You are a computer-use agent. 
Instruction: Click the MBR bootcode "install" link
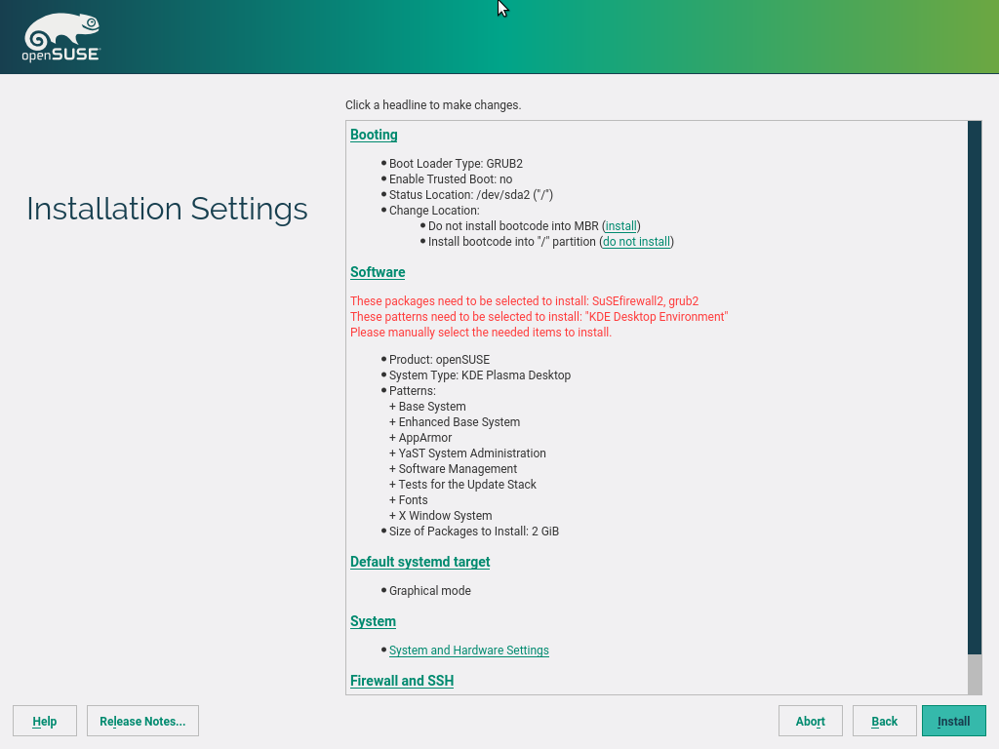pyautogui.click(x=621, y=226)
